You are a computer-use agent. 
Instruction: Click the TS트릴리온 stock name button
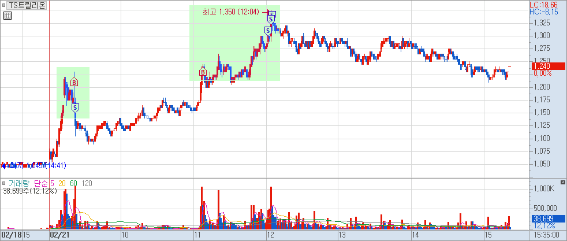tap(28, 5)
